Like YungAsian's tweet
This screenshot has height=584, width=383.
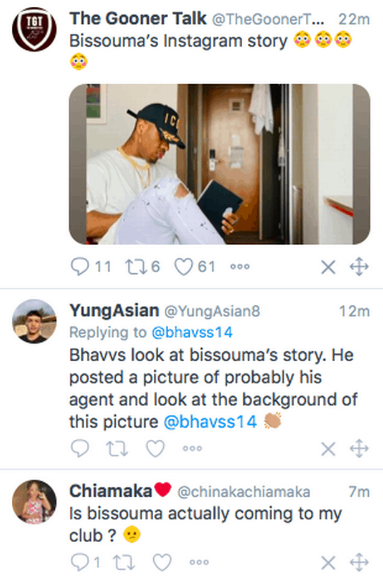tap(155, 449)
